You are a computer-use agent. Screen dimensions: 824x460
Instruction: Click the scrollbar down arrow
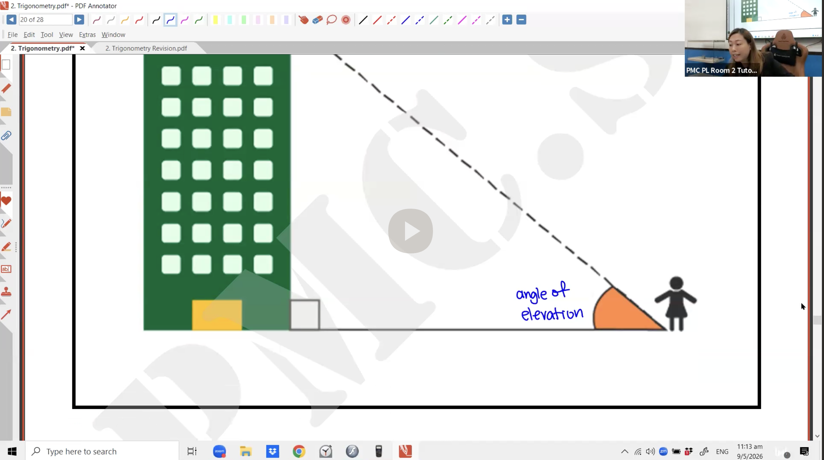817,436
